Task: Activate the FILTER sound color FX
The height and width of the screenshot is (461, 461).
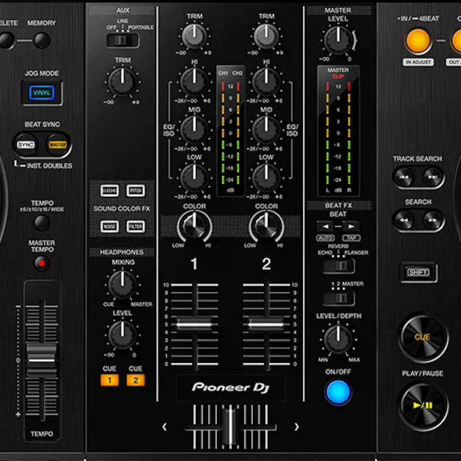Action: pos(136,226)
